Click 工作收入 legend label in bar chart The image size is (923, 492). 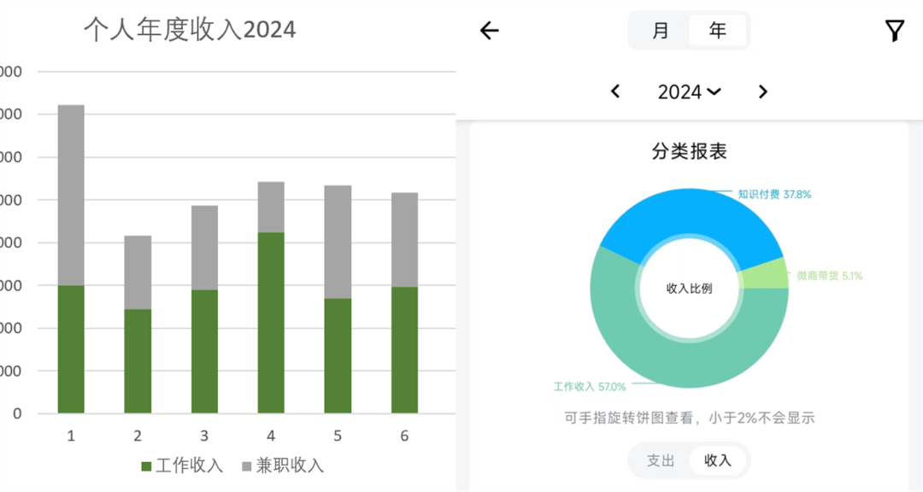point(189,466)
